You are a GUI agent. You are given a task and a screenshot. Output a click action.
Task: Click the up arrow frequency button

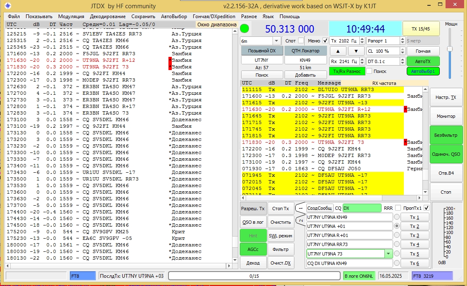(338, 51)
